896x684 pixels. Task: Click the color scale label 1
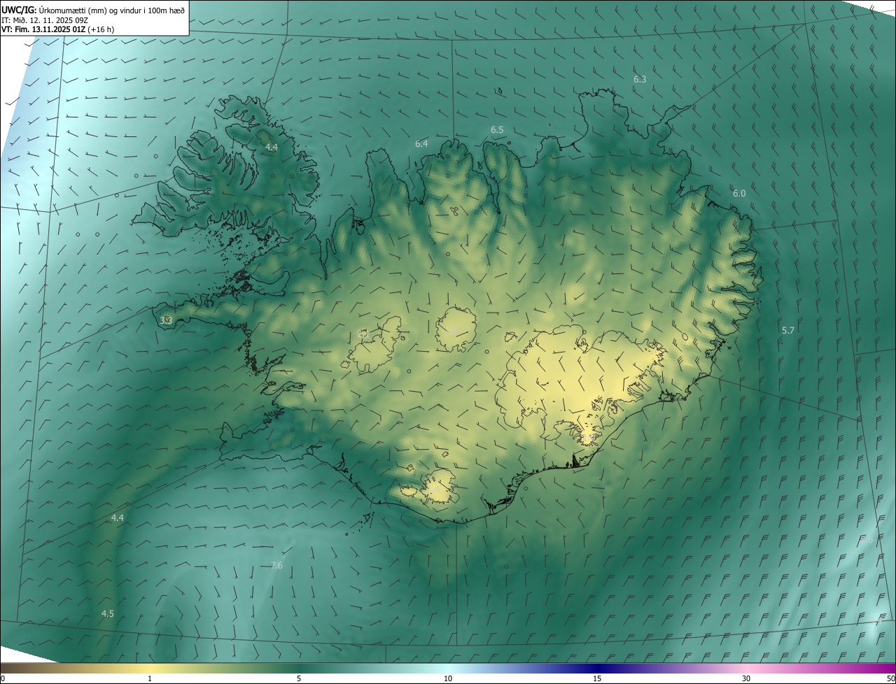pos(150,678)
